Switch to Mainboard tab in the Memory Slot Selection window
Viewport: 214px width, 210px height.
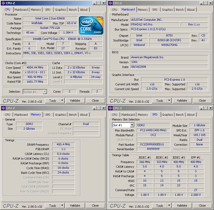click(128, 115)
